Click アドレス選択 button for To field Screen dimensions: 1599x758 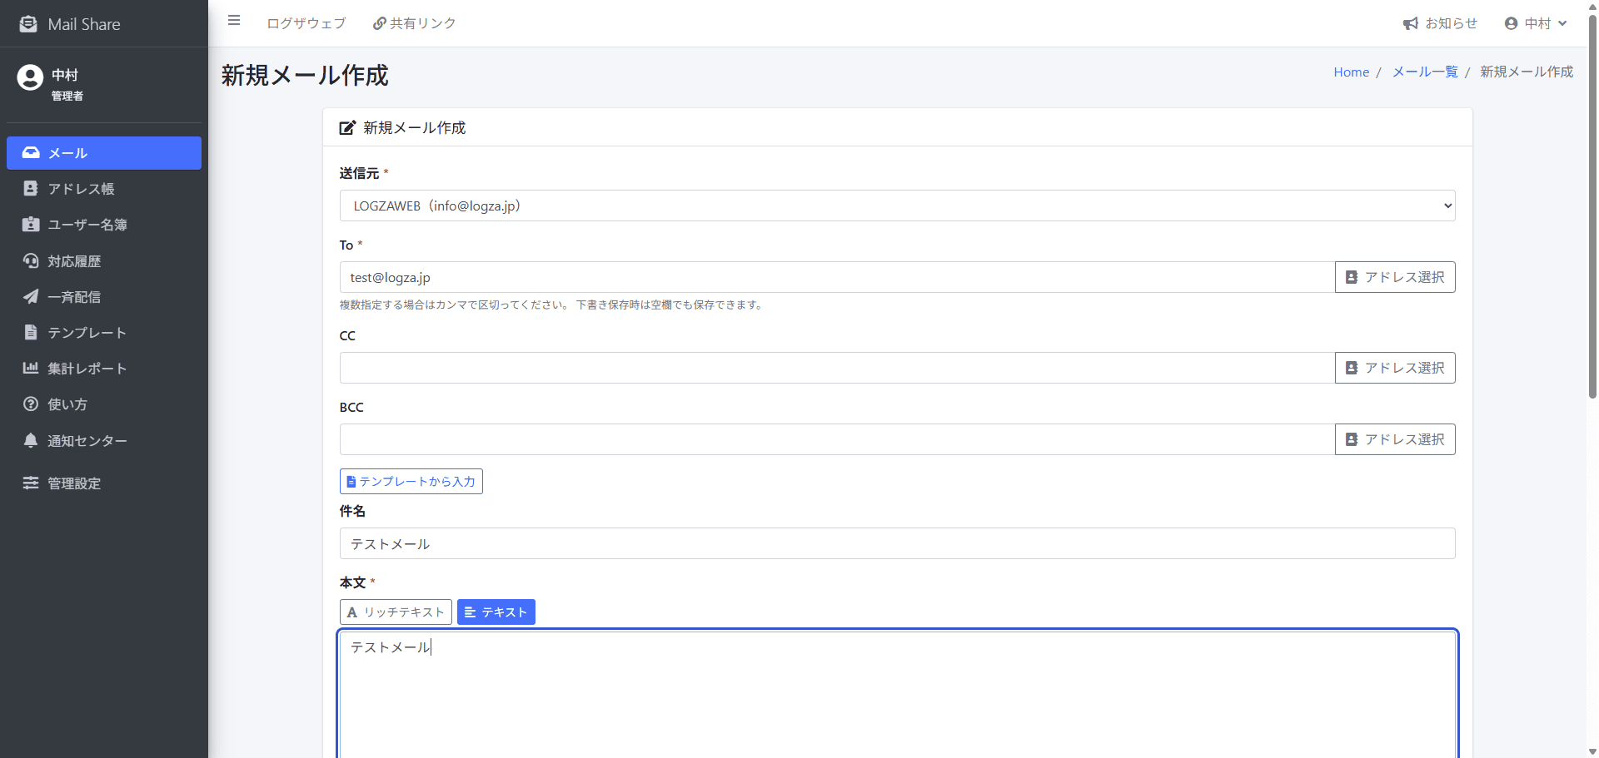click(x=1395, y=277)
